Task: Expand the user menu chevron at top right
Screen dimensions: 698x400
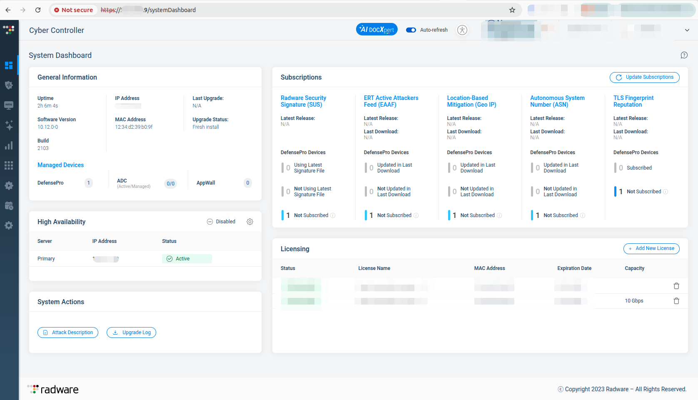Action: click(687, 30)
